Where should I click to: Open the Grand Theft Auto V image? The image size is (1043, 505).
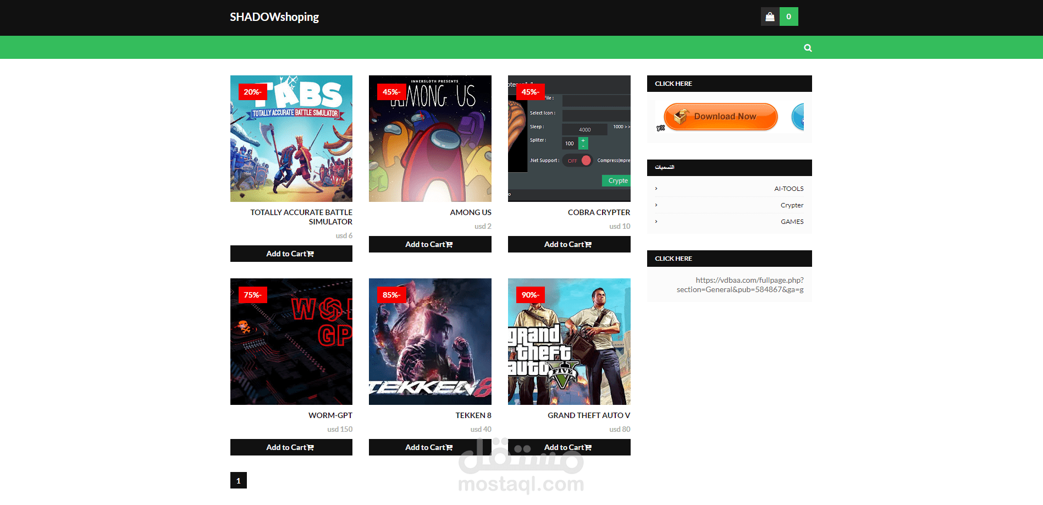pos(569,342)
